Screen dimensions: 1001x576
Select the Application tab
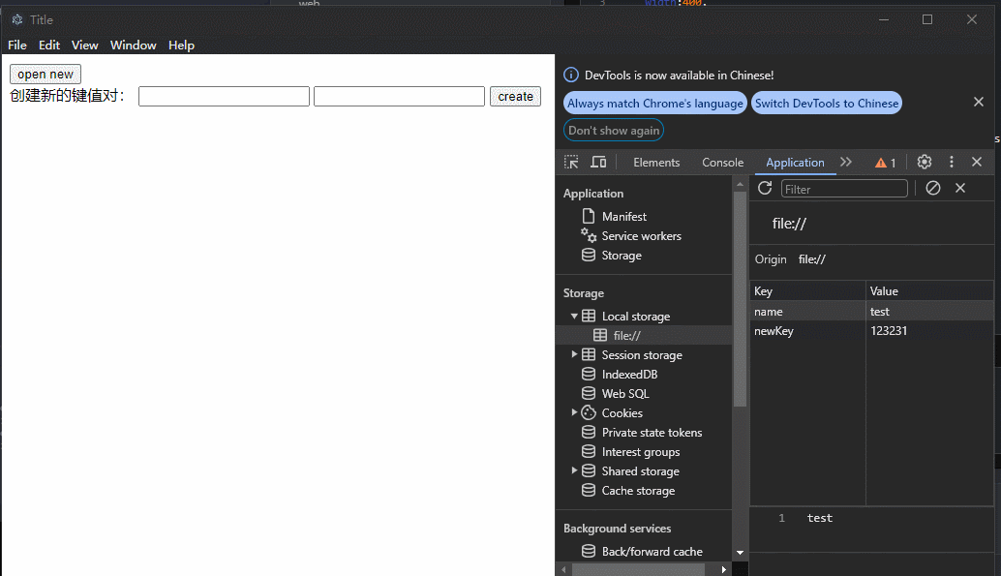(x=795, y=163)
